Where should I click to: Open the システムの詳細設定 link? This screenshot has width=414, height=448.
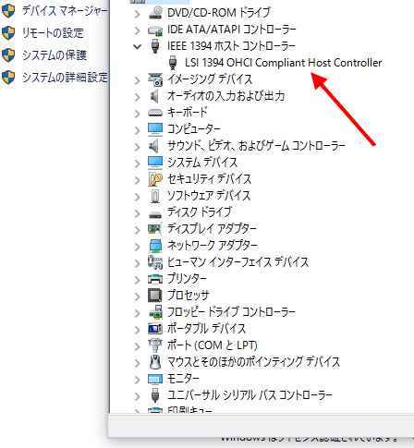point(65,78)
